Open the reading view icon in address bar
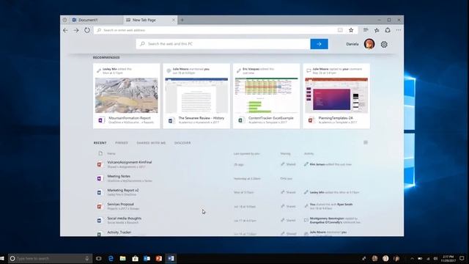 (x=340, y=30)
